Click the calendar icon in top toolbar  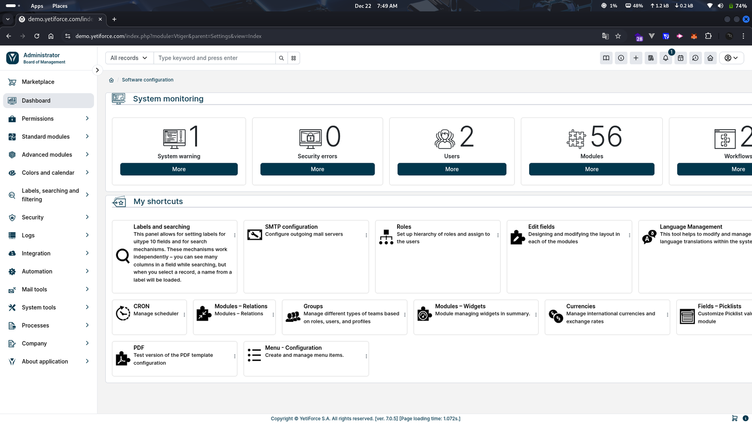tap(681, 58)
